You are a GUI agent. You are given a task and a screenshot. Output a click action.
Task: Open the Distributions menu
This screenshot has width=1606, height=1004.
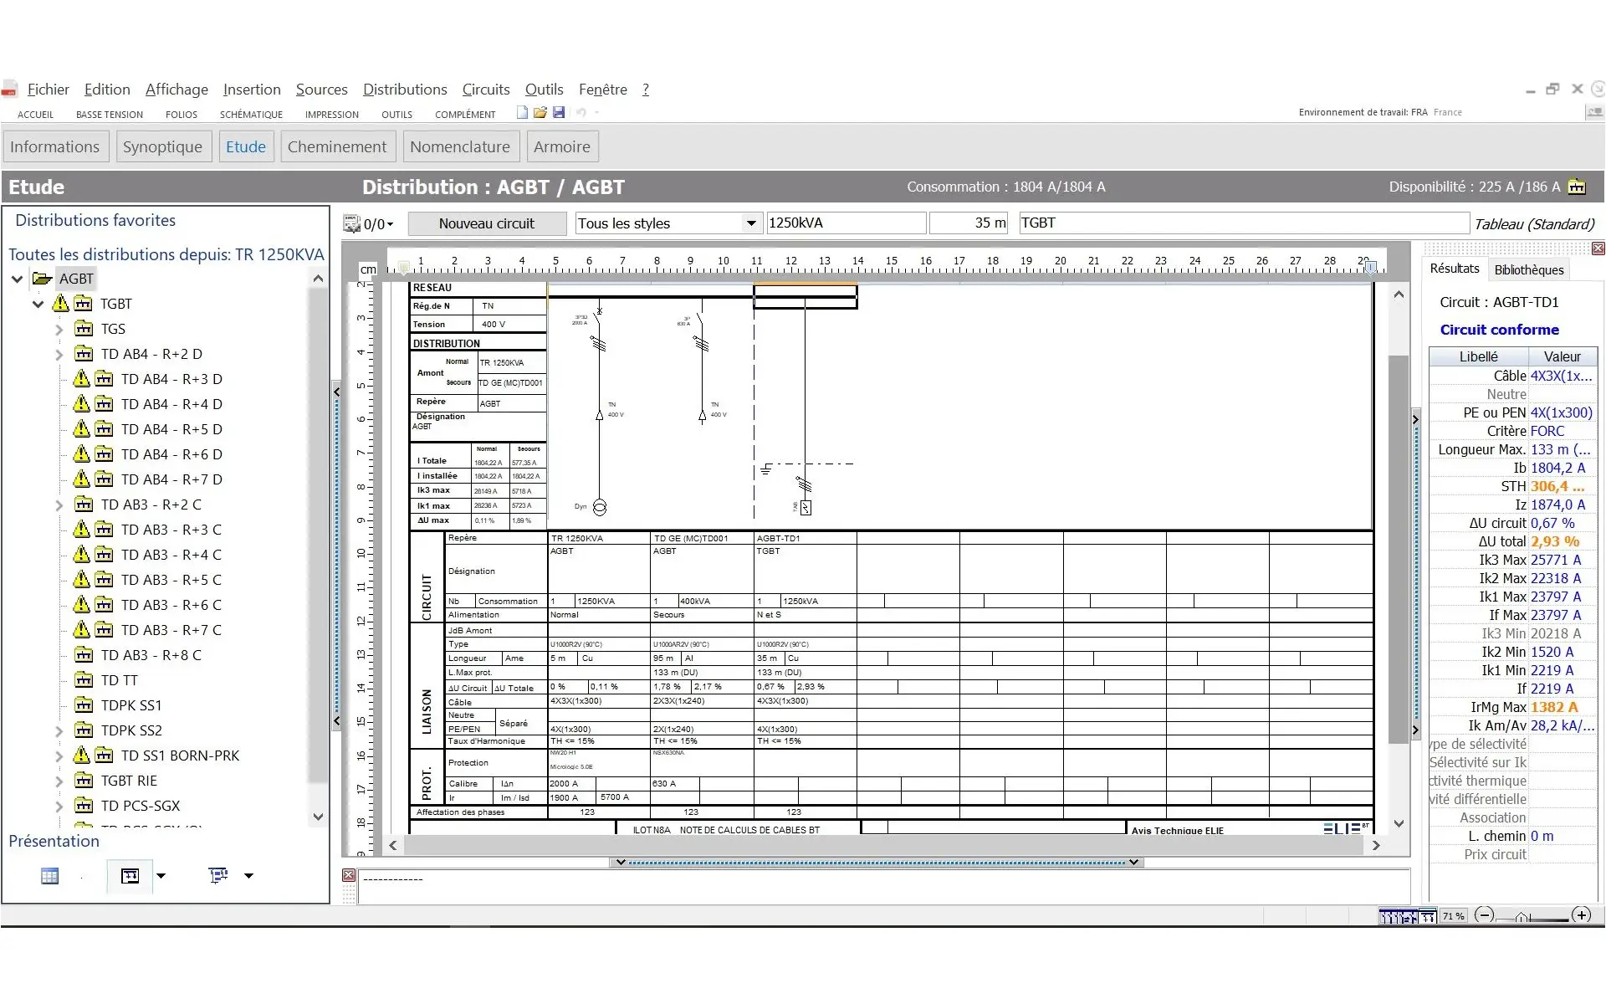(x=405, y=90)
